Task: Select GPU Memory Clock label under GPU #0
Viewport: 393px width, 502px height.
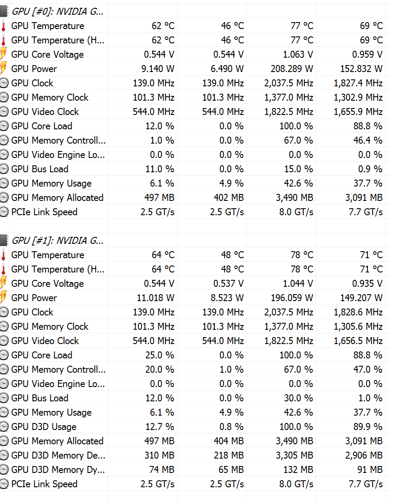Action: click(49, 97)
